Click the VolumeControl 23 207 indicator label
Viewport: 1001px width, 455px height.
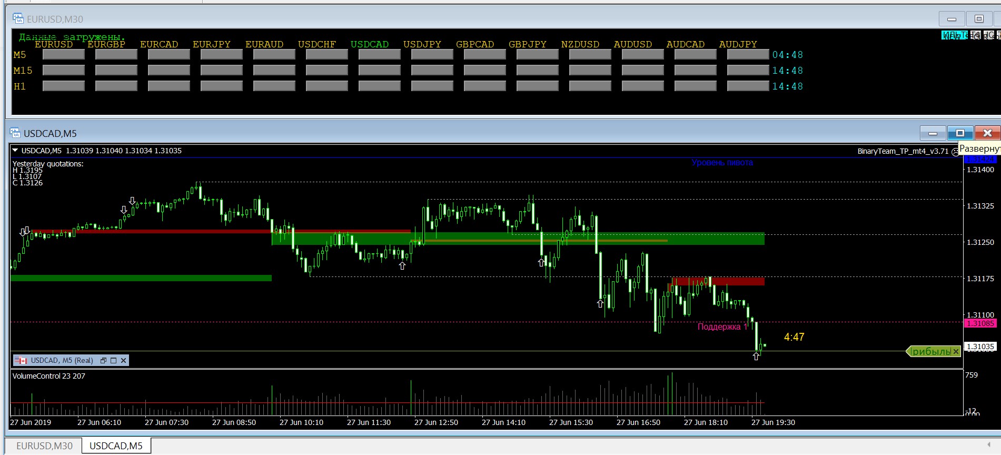(x=49, y=376)
